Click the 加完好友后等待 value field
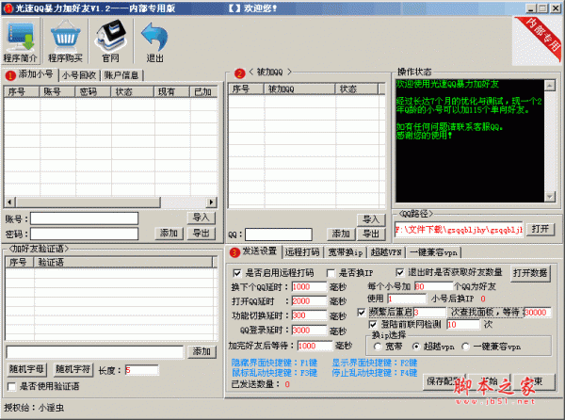 click(315, 346)
